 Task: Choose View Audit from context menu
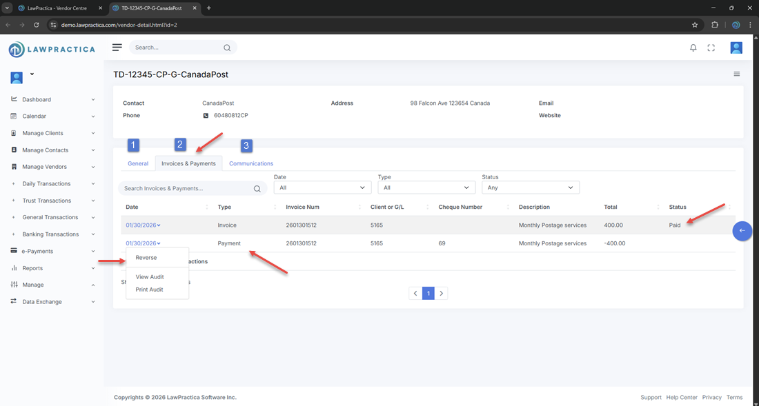coord(150,277)
